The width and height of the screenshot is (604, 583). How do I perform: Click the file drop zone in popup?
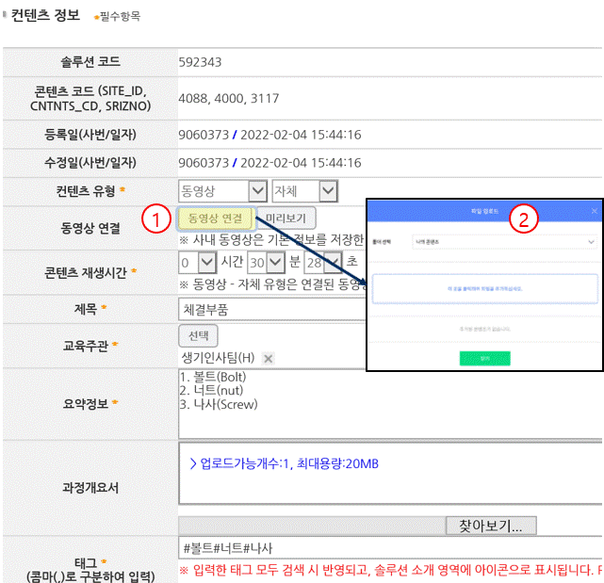tap(484, 288)
